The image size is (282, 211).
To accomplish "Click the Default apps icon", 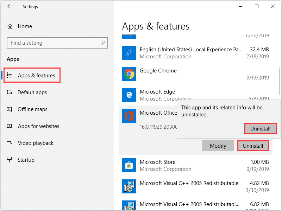I will coord(10,92).
